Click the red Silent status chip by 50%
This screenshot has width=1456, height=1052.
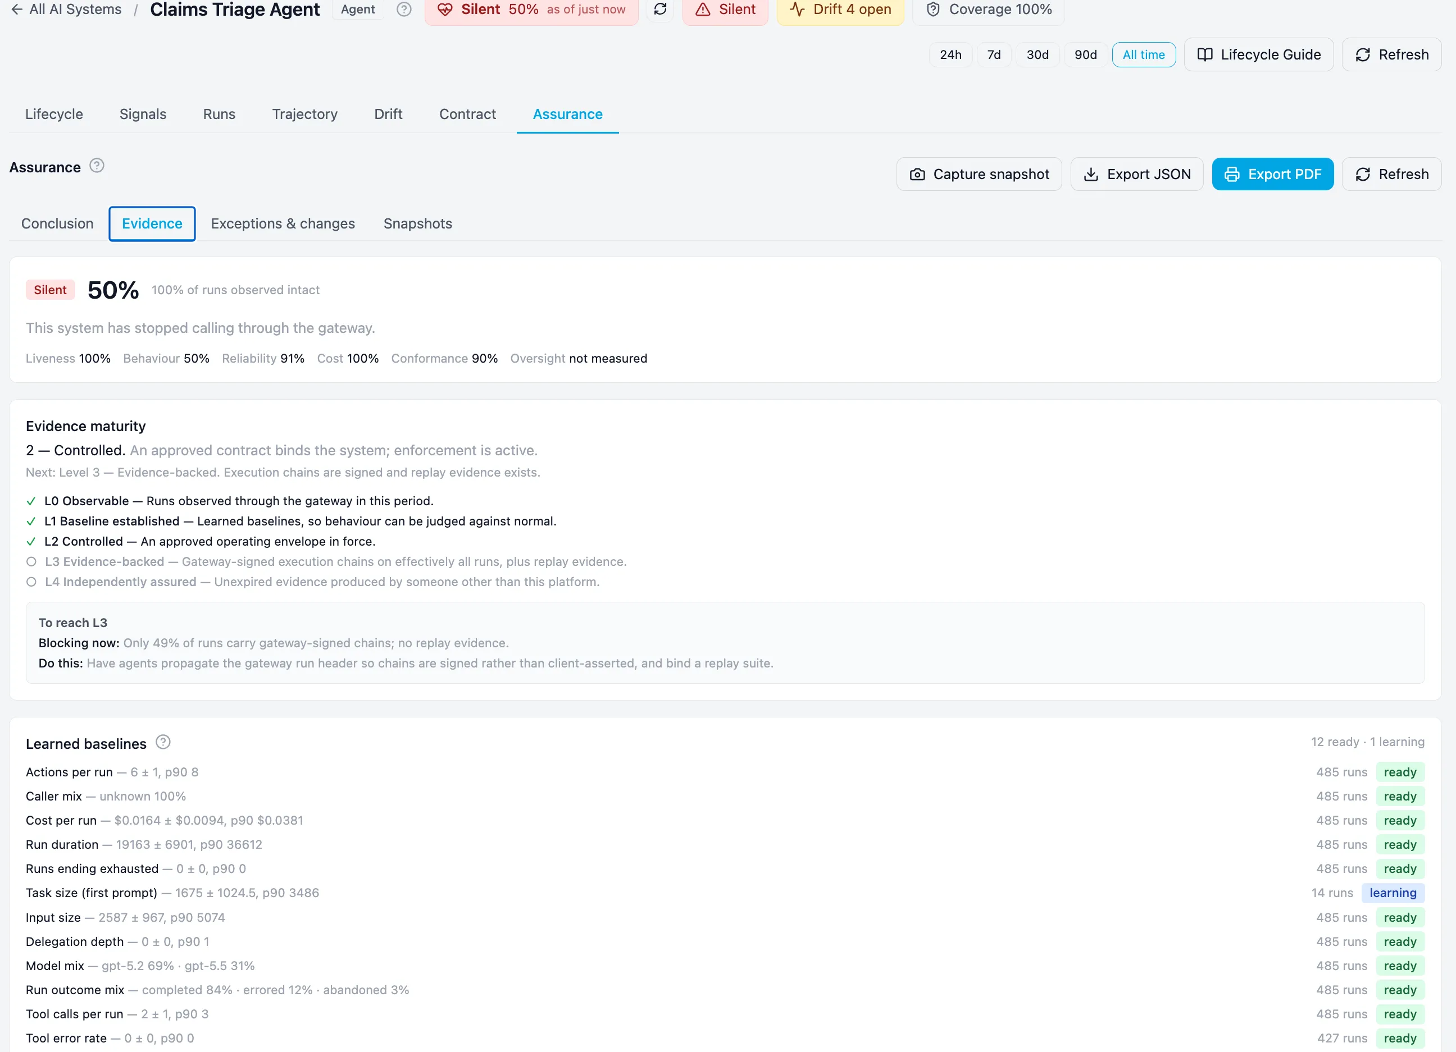50,290
